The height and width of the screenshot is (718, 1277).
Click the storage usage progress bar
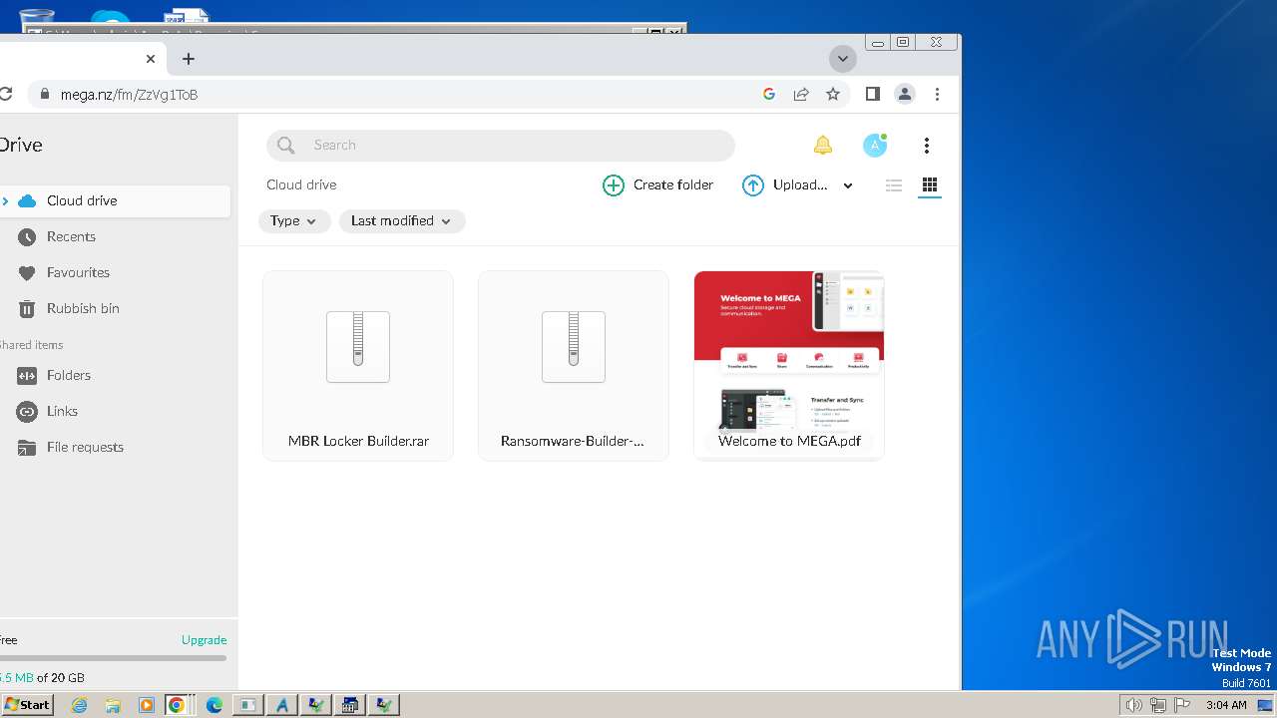[113, 658]
